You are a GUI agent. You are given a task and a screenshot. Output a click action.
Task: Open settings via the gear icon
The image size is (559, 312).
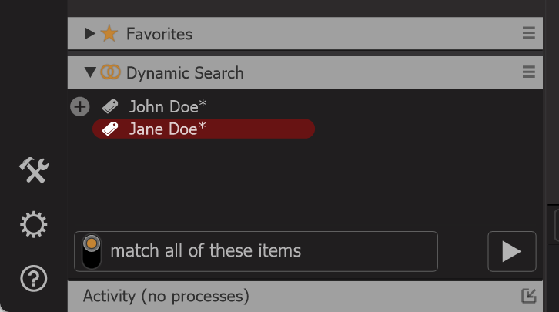[34, 225]
